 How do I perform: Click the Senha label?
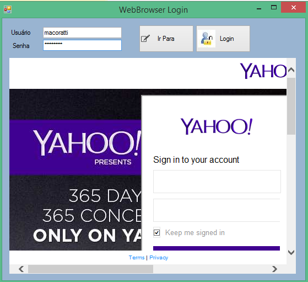(x=21, y=46)
